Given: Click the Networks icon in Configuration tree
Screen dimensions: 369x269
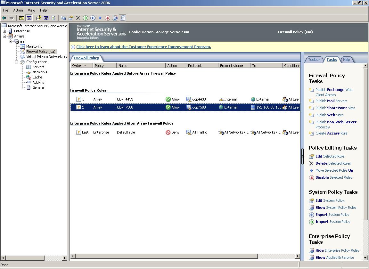Looking at the screenshot, I should 29,72.
